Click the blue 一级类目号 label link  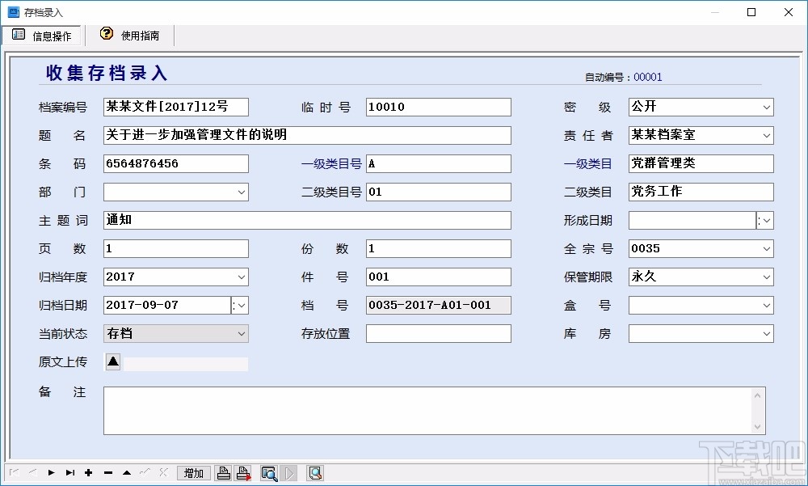(x=331, y=164)
